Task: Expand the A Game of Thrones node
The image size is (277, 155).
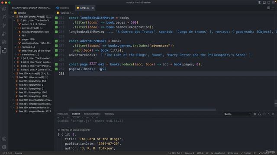Action: [14, 70]
